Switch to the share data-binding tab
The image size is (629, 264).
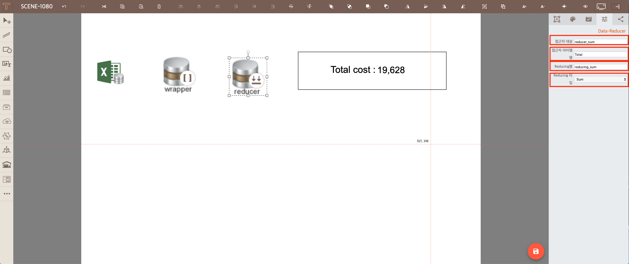pos(621,19)
